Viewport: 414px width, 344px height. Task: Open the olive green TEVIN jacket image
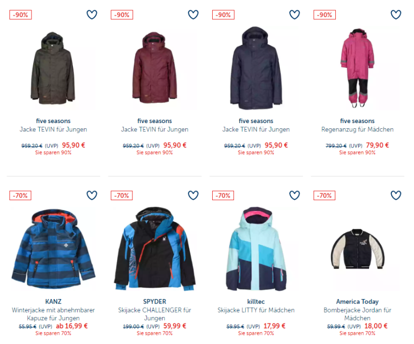tap(53, 68)
